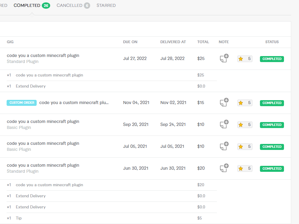The height and width of the screenshot is (224, 299).
Task: Open the $25 Standard Plugin gig title
Action: pyautogui.click(x=43, y=55)
